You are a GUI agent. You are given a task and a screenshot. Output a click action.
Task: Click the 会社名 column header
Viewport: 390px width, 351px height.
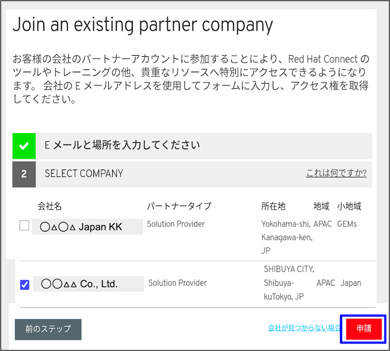click(50, 206)
